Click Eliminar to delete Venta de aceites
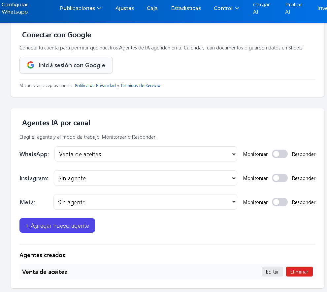The width and height of the screenshot is (327, 292). (299, 271)
